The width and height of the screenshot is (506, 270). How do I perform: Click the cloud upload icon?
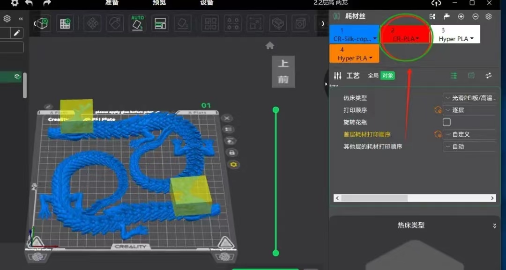(436, 3)
